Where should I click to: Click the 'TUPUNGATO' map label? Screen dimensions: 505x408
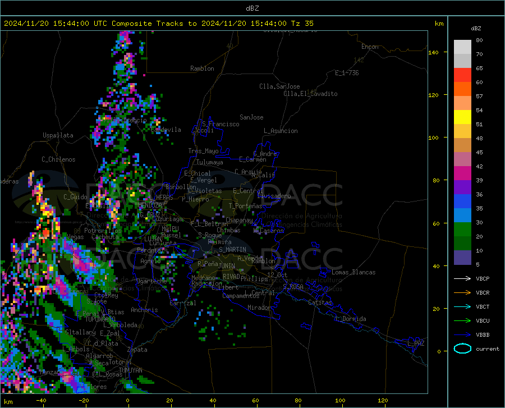[x=100, y=319]
